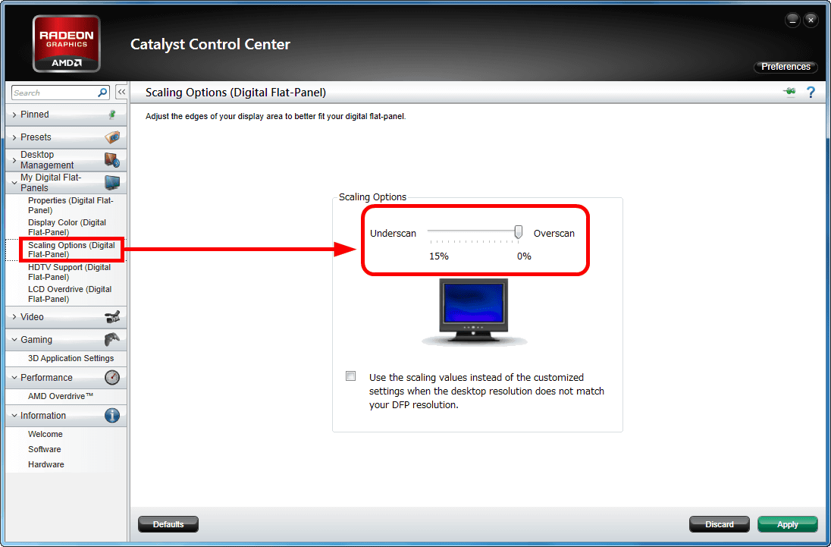Viewport: 831px width, 547px height.
Task: Minimize the Catalyst Control Center window
Action: tap(792, 20)
